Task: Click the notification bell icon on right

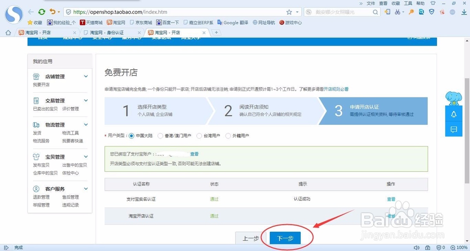Action: [454, 114]
